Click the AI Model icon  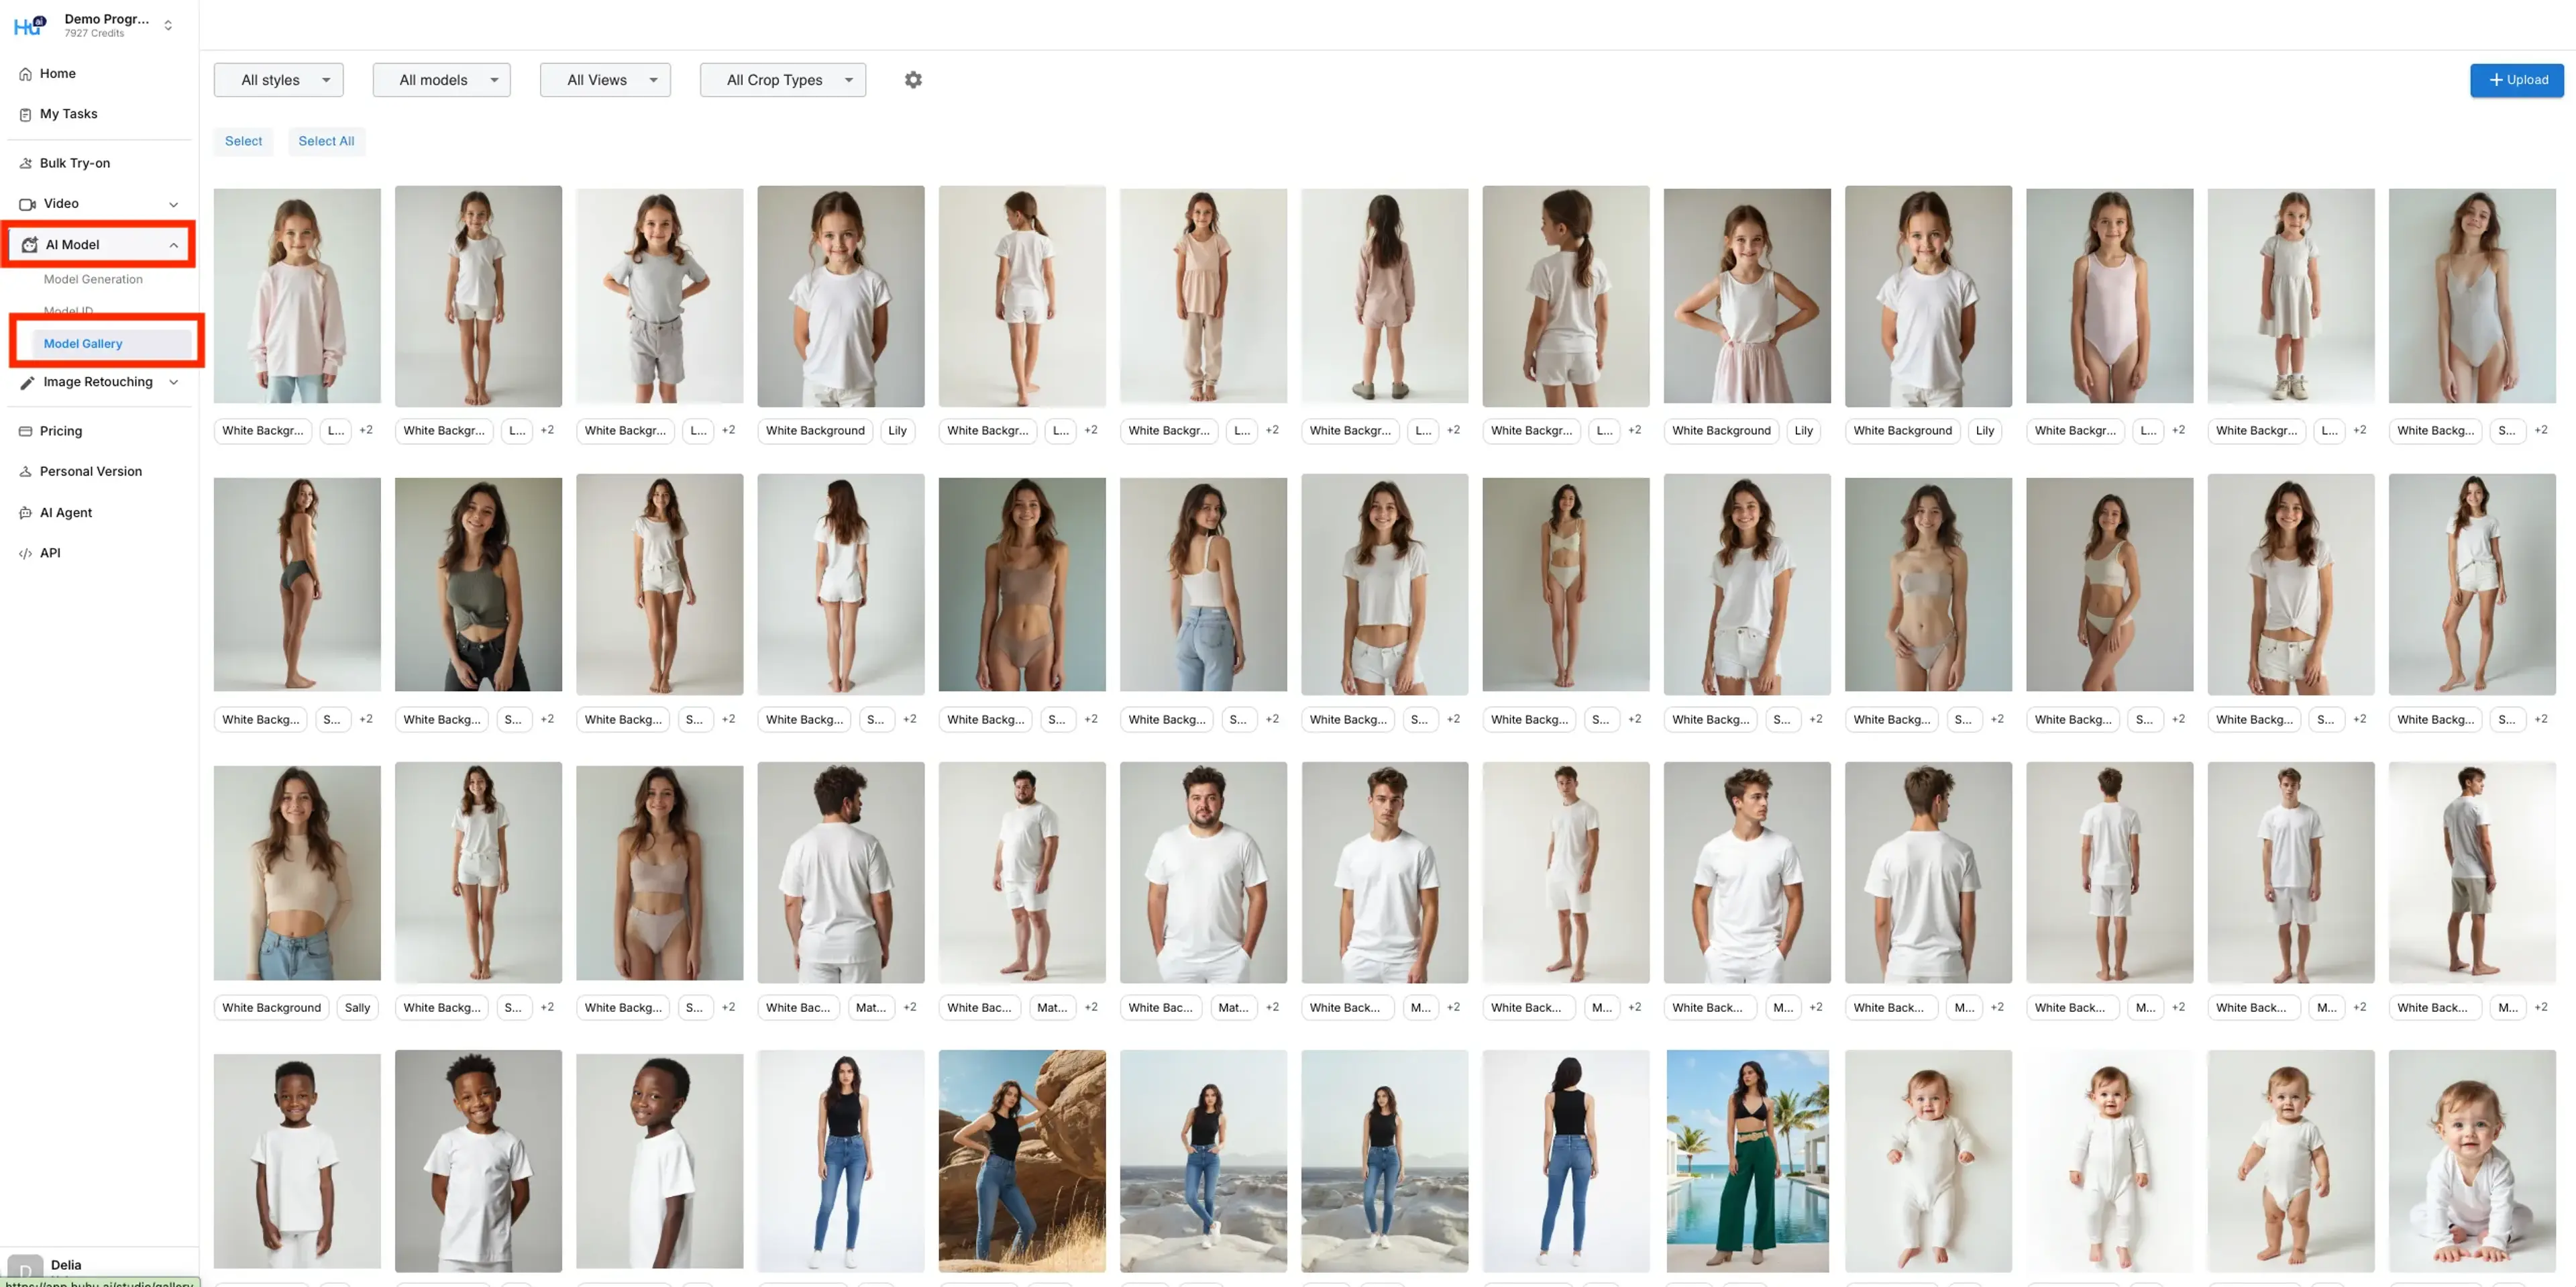(30, 245)
